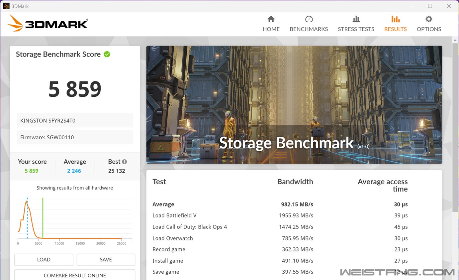Minimize the 3DMark window
Image resolution: width=459 pixels, height=280 pixels.
click(412, 6)
